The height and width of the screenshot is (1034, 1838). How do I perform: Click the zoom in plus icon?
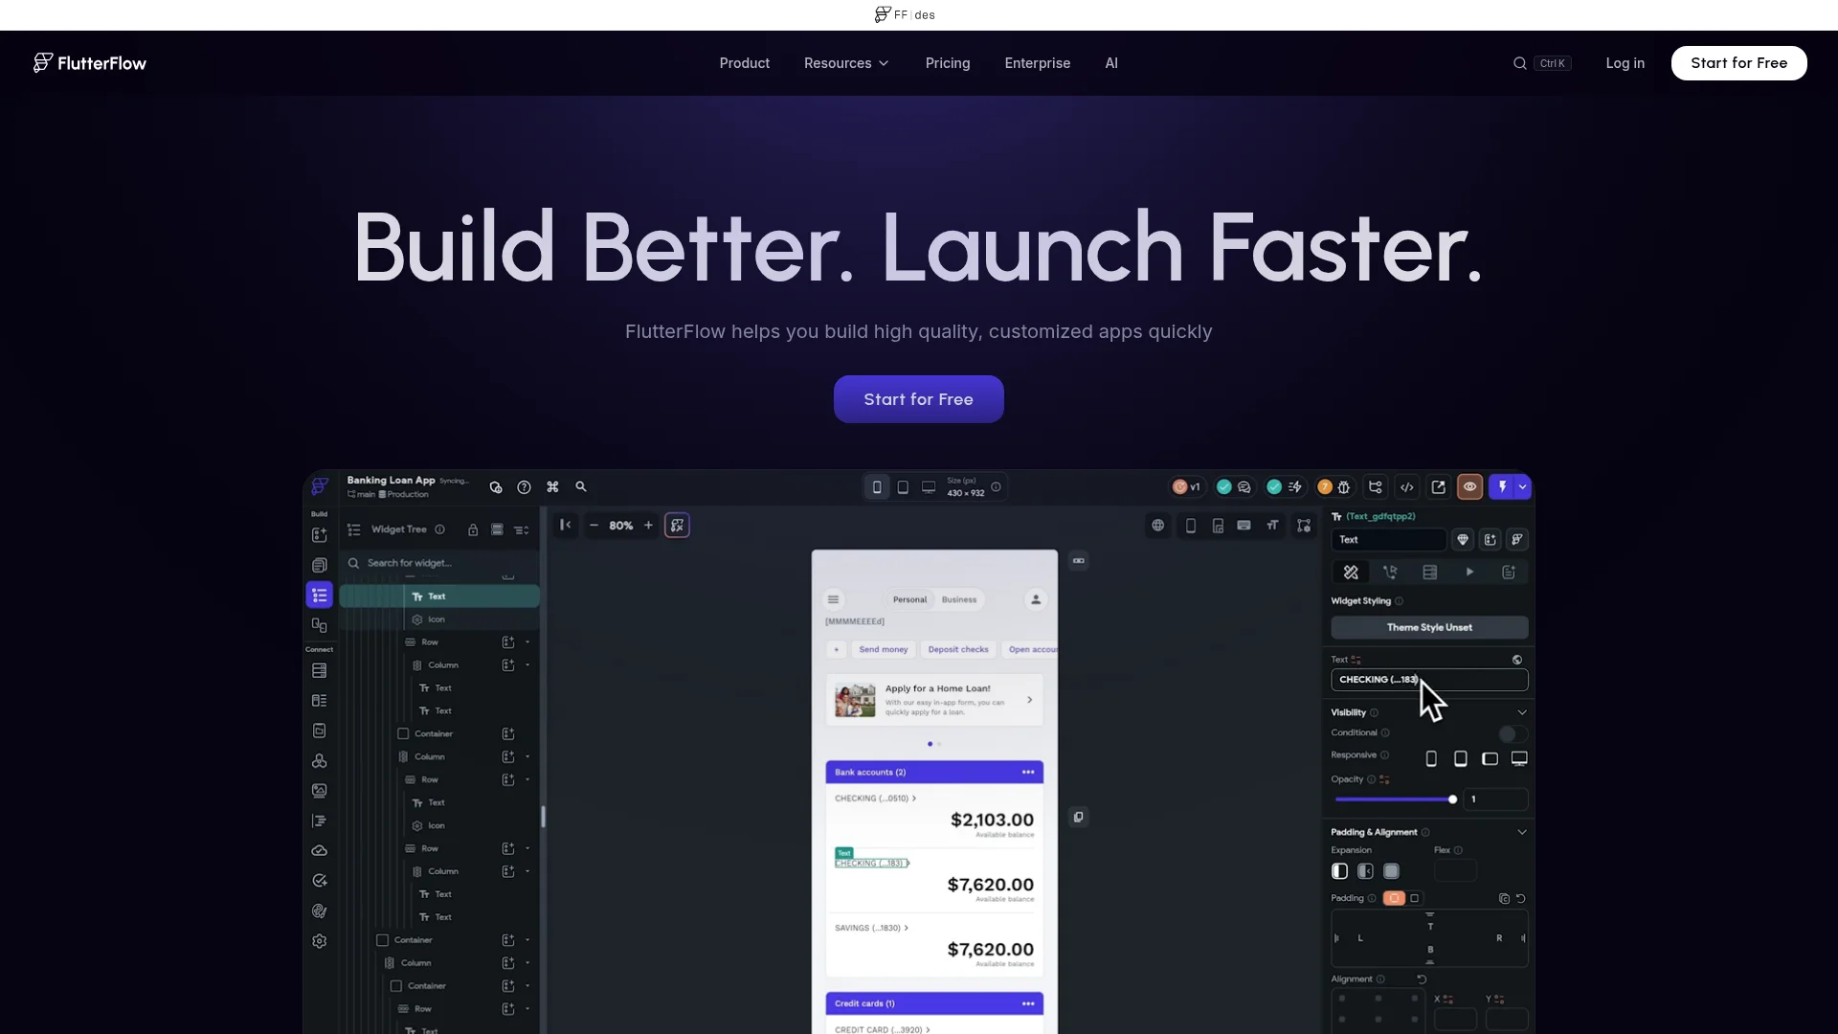[648, 526]
